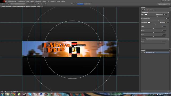The image size is (171, 96).
Task: Open the light type dropdown in Properties
Action: pos(155,13)
